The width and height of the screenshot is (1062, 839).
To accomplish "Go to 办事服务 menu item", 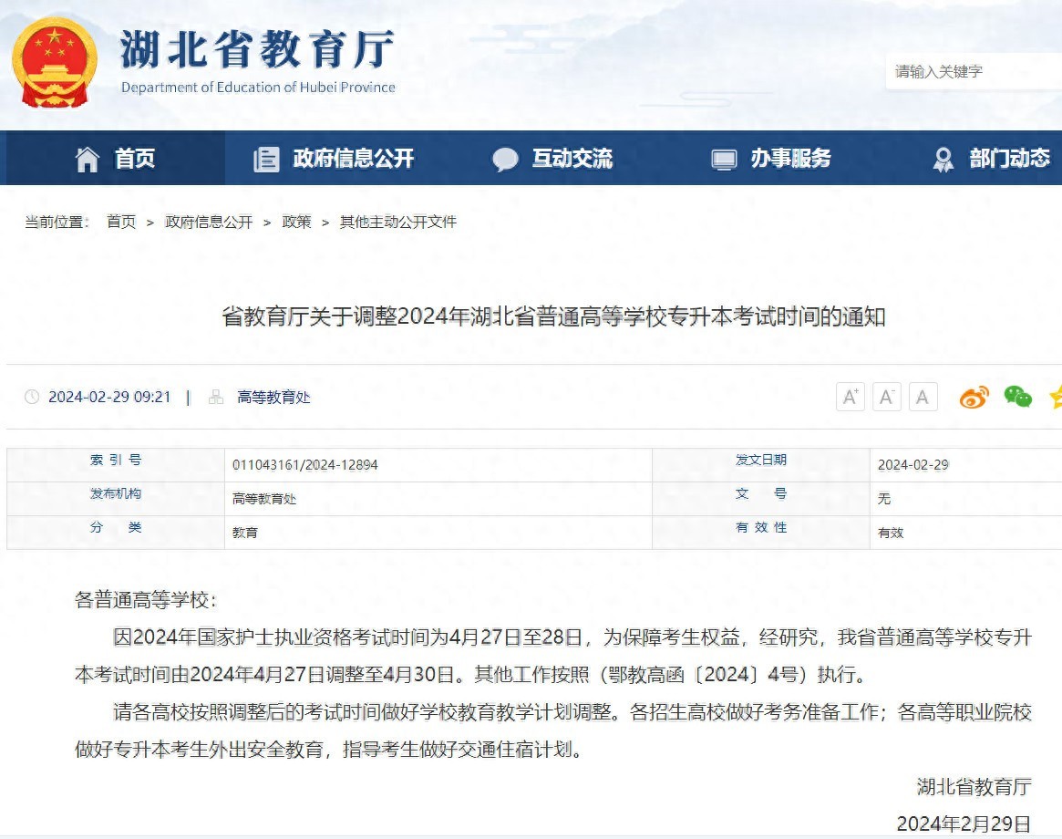I will tap(790, 159).
